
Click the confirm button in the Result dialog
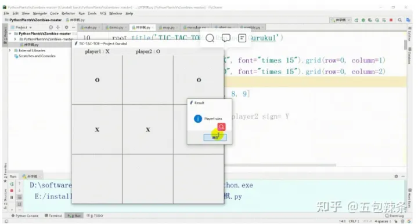215,137
